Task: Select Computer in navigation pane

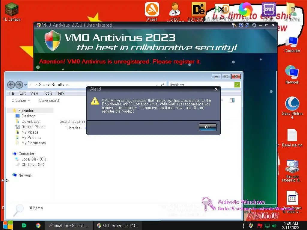Action: (26, 154)
